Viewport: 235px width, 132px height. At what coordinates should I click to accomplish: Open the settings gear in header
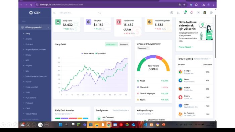[211, 13]
